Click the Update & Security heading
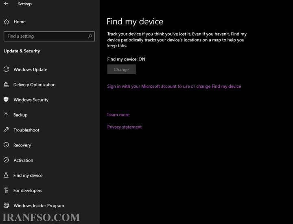This screenshot has width=293, height=224. (x=22, y=51)
